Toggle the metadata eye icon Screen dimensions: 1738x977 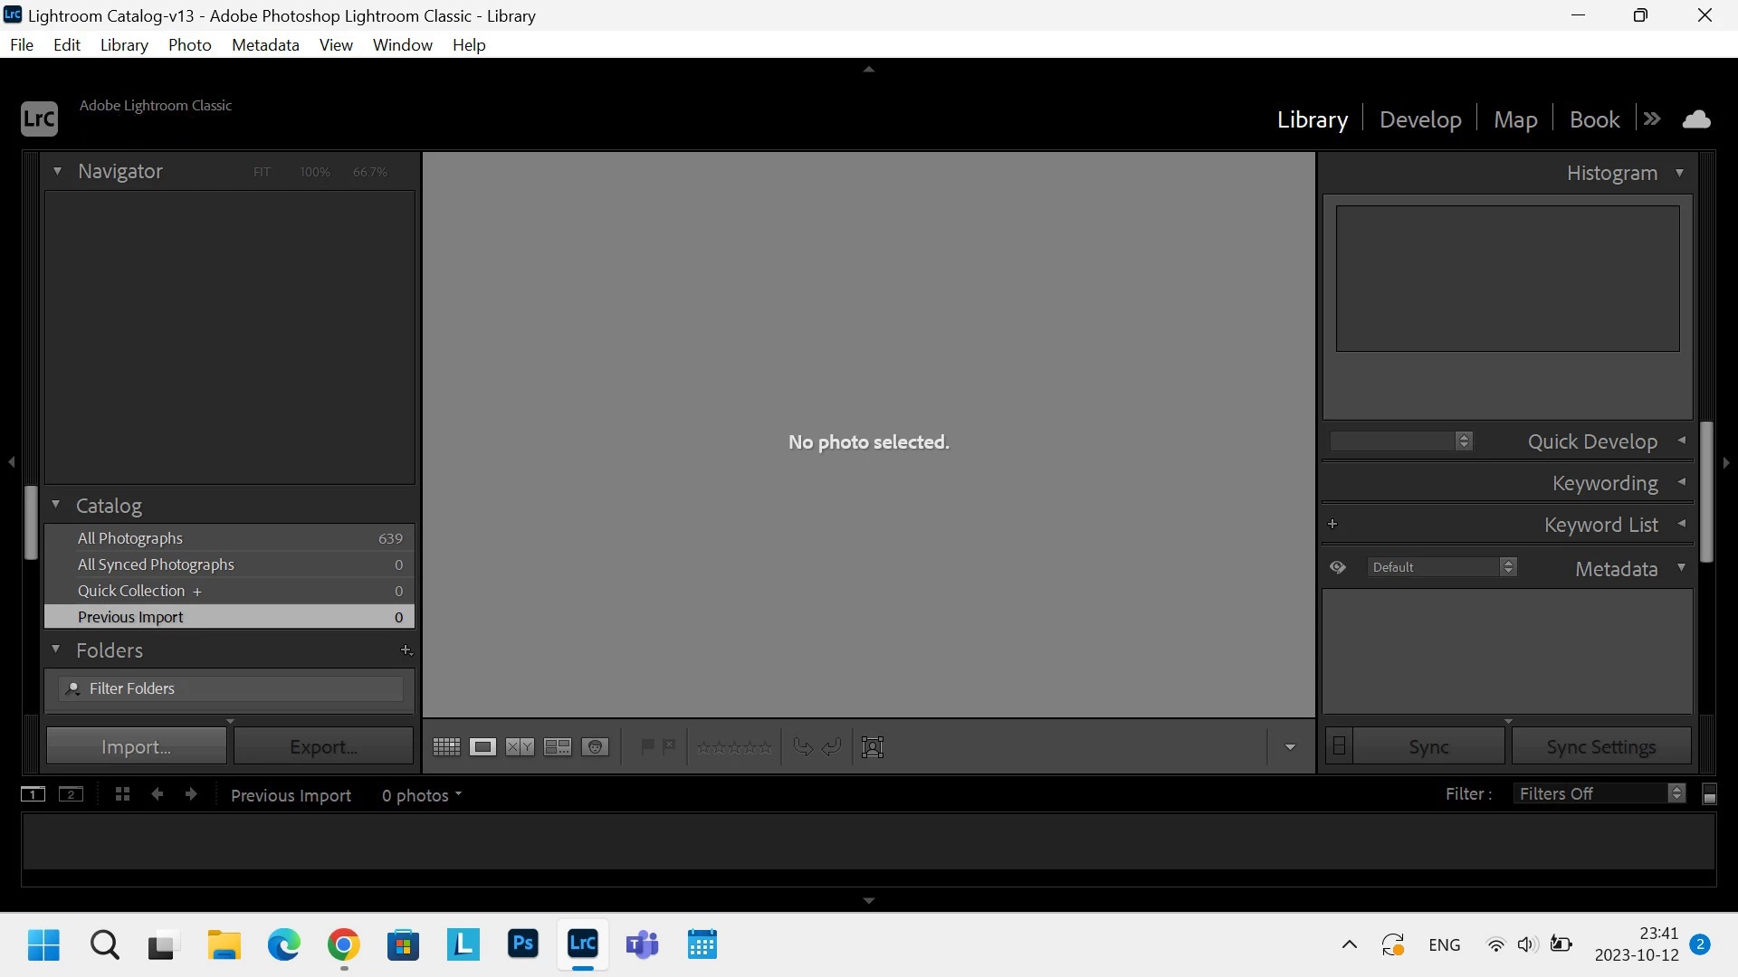tap(1338, 568)
